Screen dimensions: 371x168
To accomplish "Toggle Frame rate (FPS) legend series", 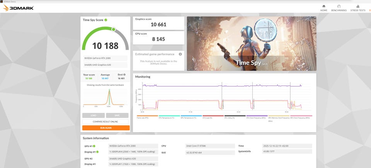I will coord(147,117).
